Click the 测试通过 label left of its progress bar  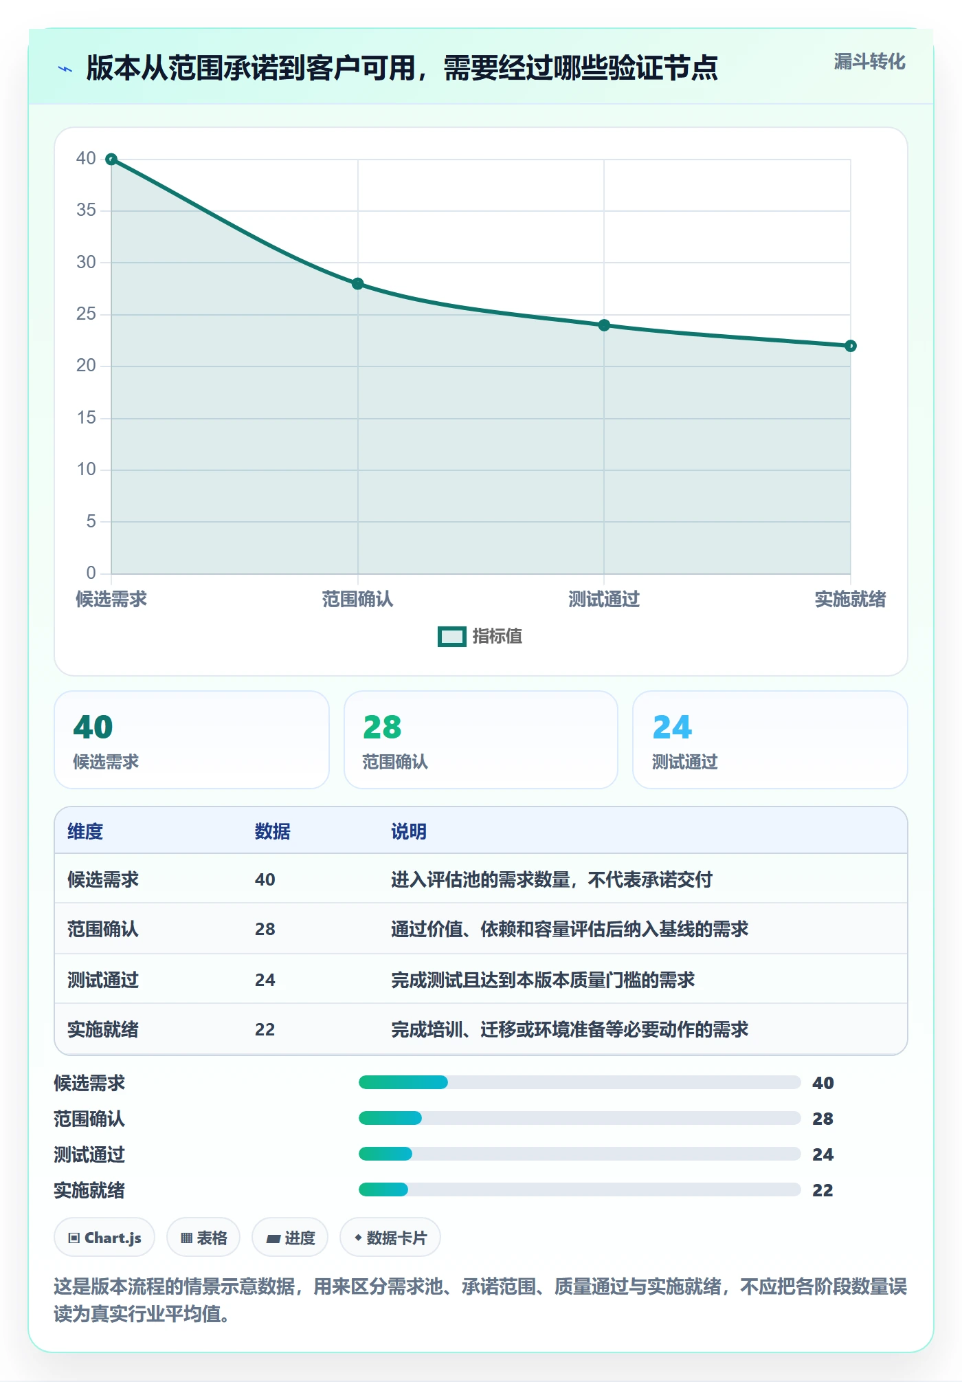coord(89,1154)
